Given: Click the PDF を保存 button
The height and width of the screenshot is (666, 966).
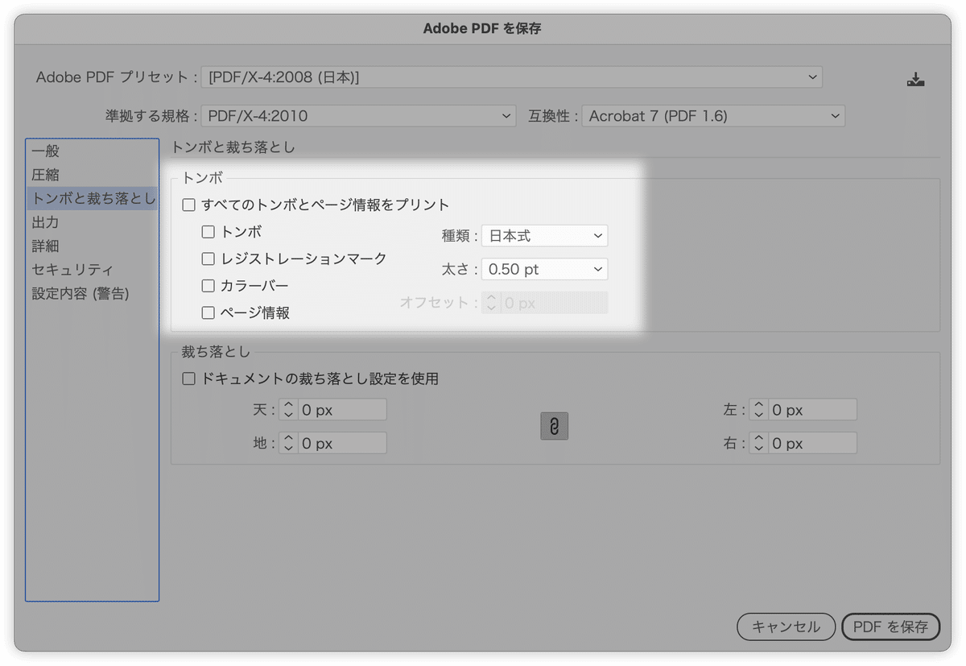Looking at the screenshot, I should pos(890,627).
